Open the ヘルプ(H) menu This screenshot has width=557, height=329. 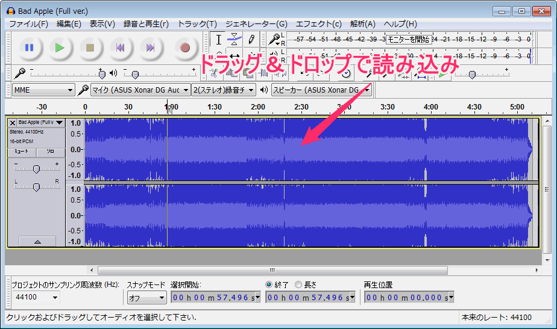(x=400, y=23)
